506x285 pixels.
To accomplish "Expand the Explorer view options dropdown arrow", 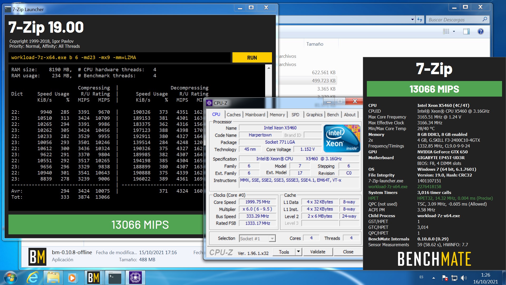I will [x=454, y=32].
